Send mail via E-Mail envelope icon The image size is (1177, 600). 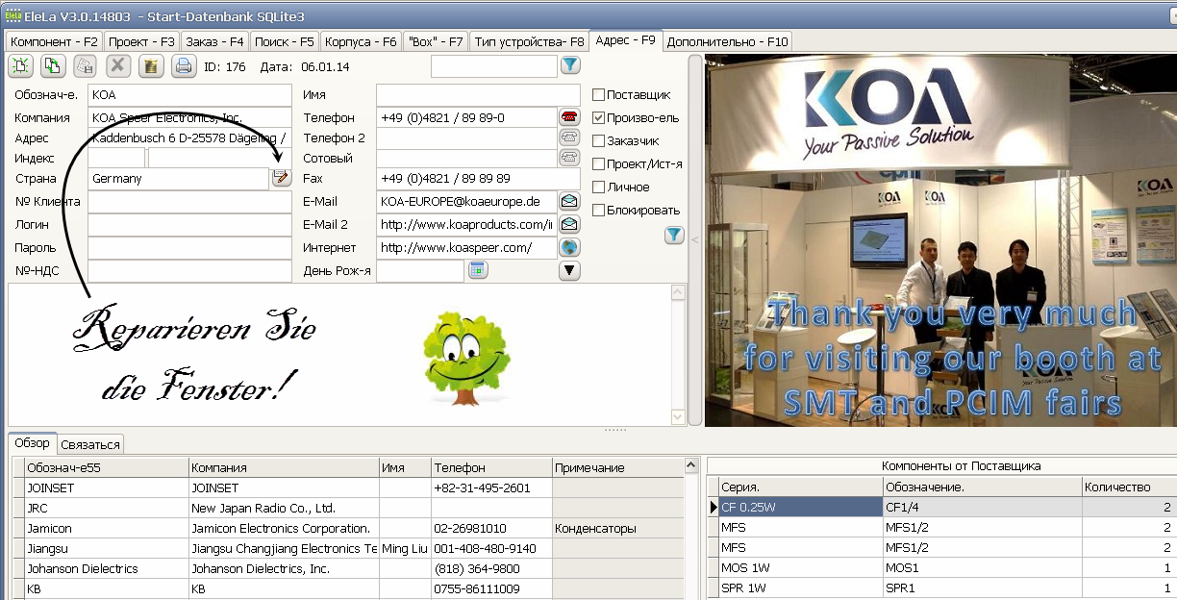point(569,202)
